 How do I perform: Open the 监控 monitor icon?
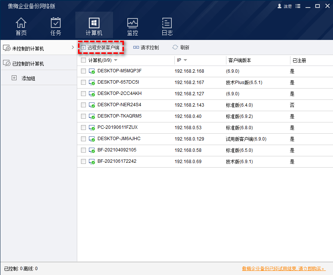(133, 23)
